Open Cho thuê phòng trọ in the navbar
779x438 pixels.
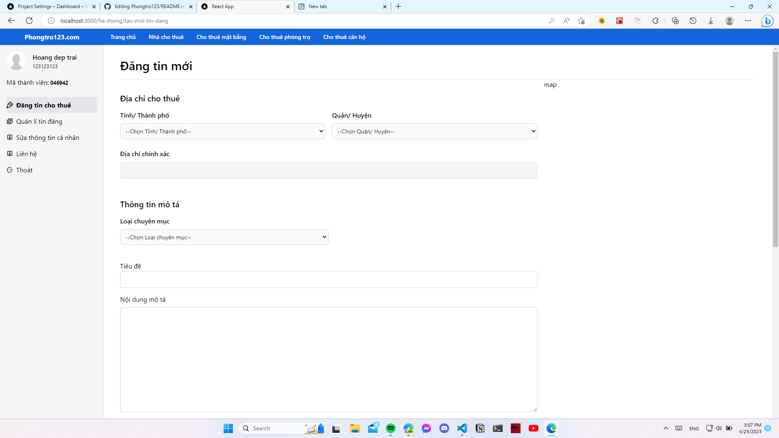tap(284, 37)
